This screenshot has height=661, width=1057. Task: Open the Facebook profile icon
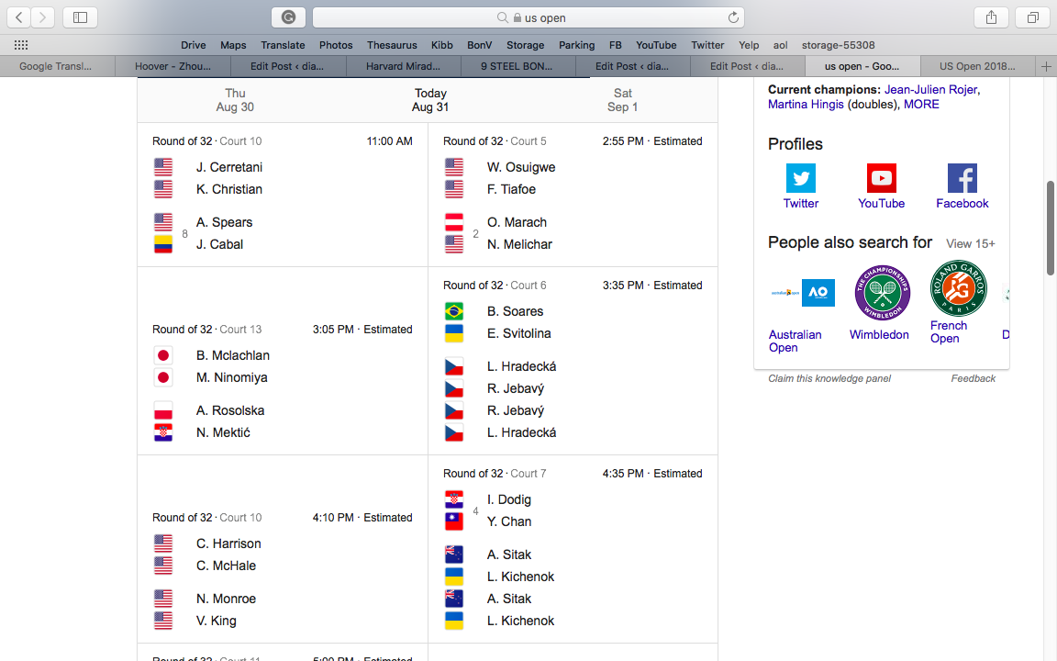click(x=962, y=178)
